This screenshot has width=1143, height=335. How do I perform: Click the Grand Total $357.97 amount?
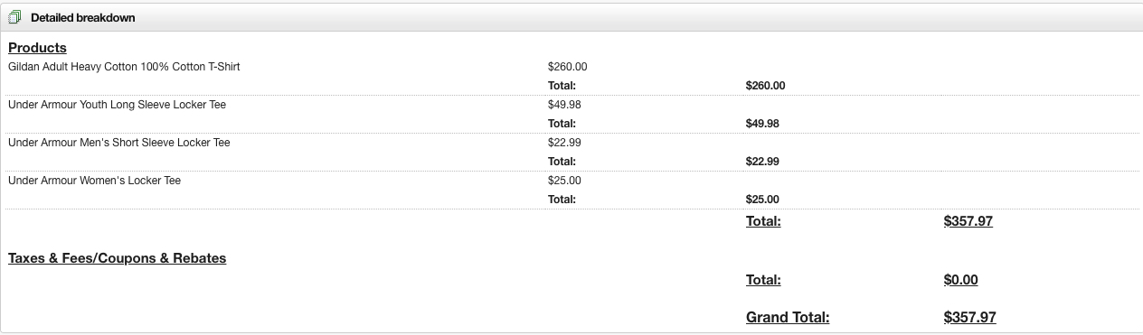(x=969, y=318)
